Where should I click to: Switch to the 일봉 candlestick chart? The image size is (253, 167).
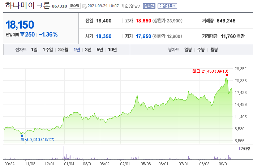pyautogui.click(x=188, y=50)
